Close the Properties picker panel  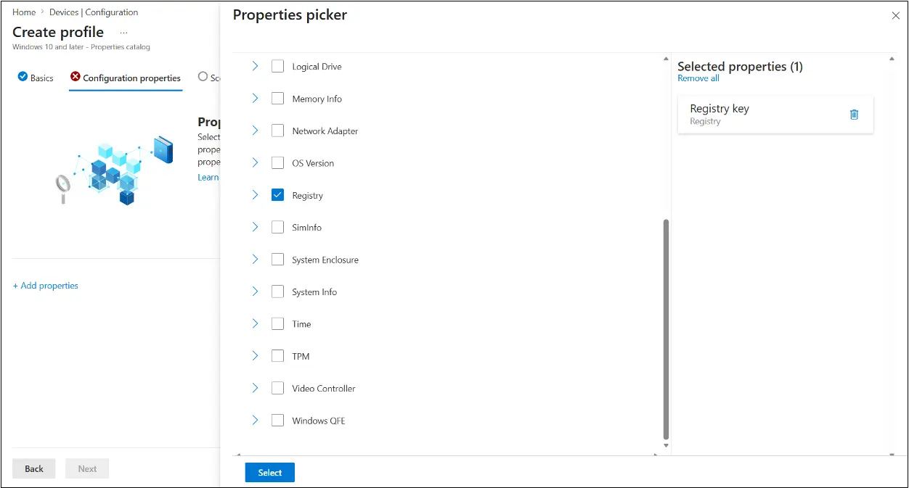pyautogui.click(x=895, y=15)
